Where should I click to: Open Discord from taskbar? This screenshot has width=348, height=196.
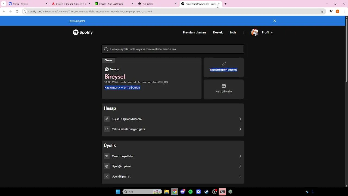point(183,192)
